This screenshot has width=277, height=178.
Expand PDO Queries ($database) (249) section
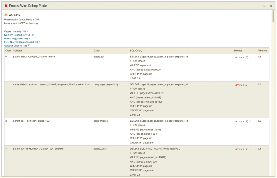[22, 42]
